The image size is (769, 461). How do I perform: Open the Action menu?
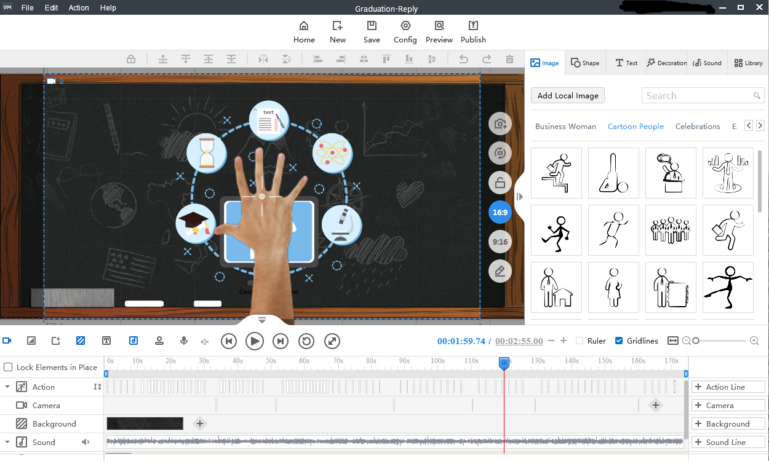[x=79, y=8]
